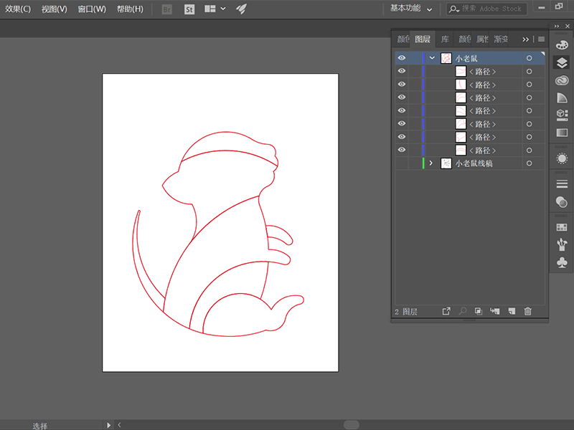The height and width of the screenshot is (430, 574).
Task: Open the 基本功能 workspace dropdown
Action: click(x=410, y=9)
